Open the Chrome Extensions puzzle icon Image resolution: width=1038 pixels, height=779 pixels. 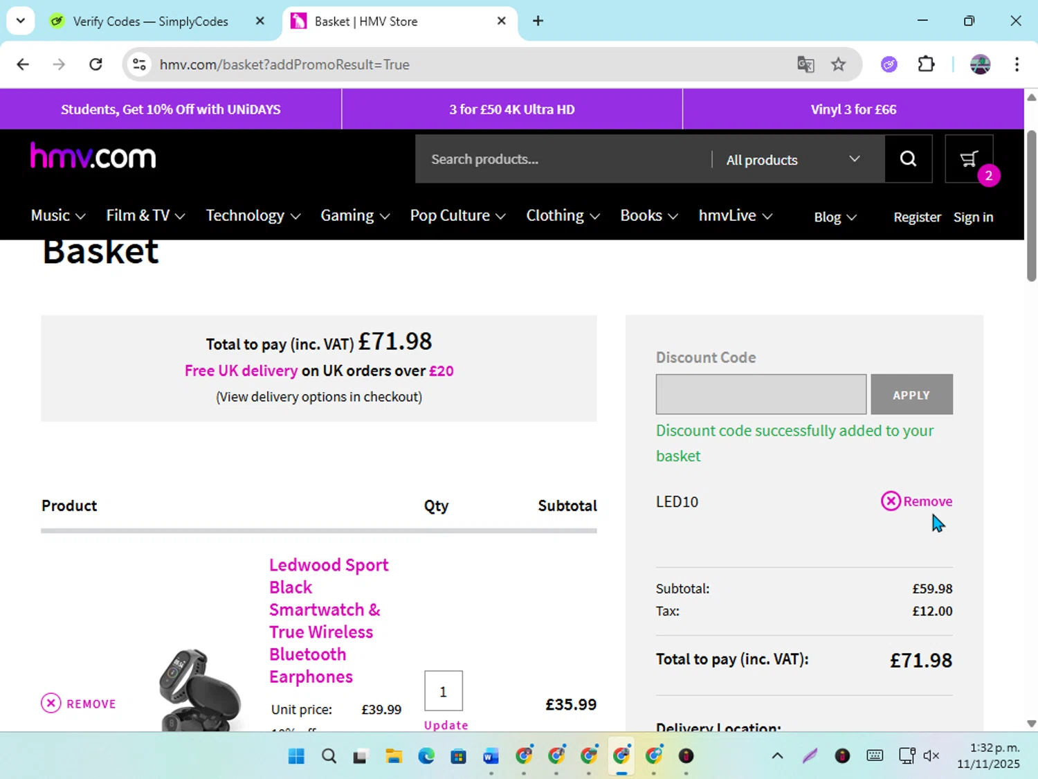[926, 64]
